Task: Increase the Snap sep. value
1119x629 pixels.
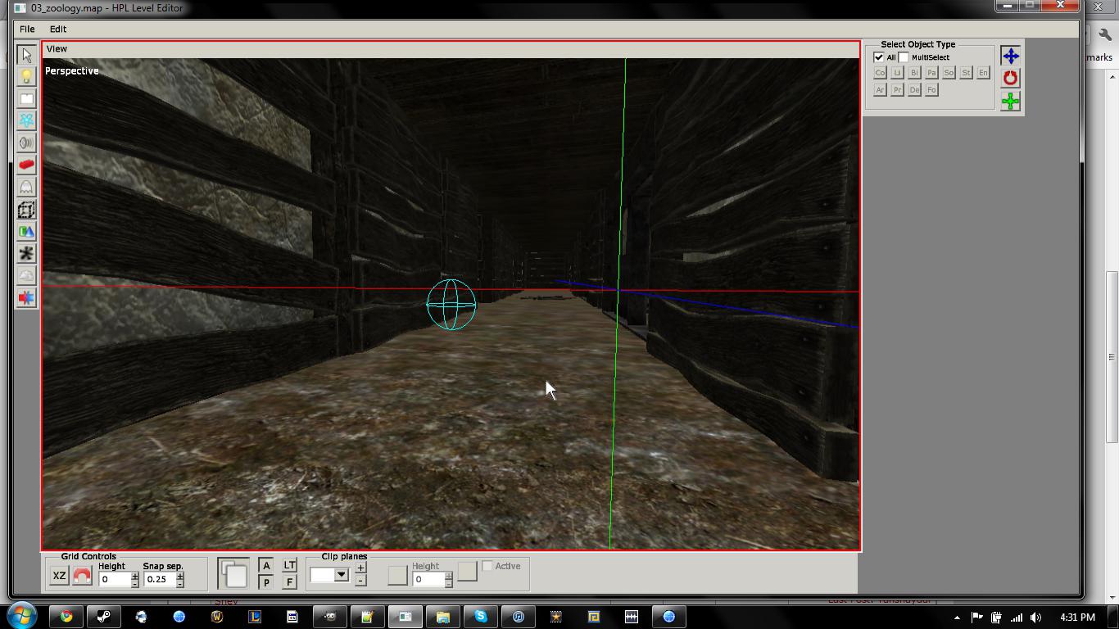Action: point(180,575)
